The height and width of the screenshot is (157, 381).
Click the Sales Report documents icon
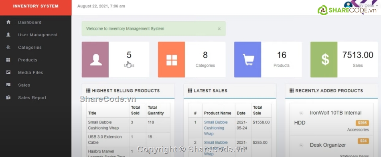pyautogui.click(x=8, y=97)
